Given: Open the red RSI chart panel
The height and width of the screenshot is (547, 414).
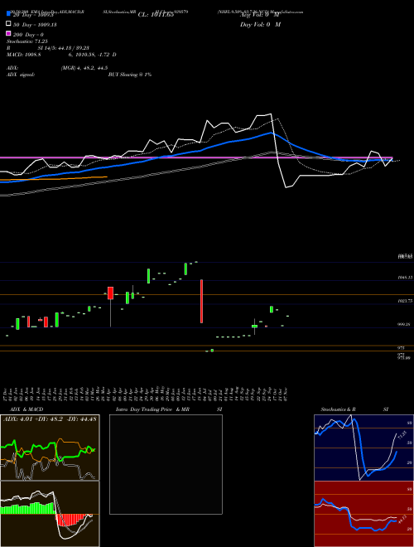Looking at the screenshot, I should tap(363, 514).
